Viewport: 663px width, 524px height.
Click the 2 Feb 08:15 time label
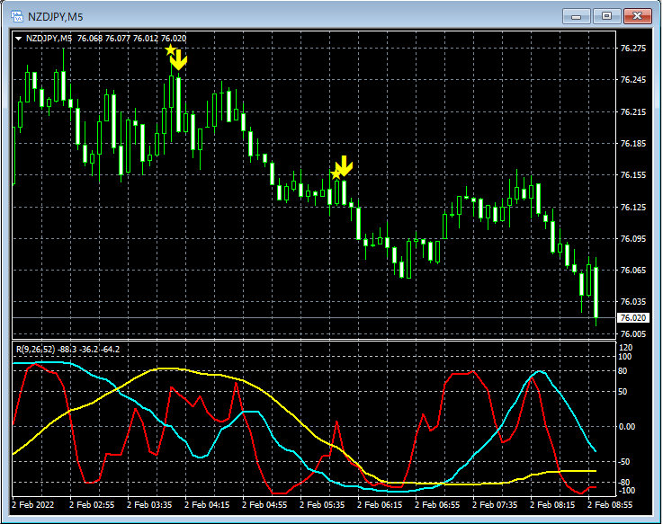click(551, 505)
